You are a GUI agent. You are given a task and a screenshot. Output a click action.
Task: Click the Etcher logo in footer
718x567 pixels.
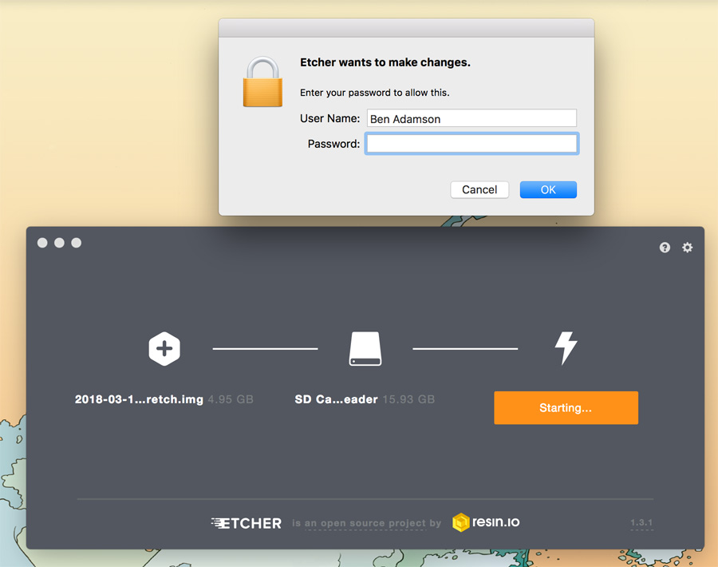247,523
